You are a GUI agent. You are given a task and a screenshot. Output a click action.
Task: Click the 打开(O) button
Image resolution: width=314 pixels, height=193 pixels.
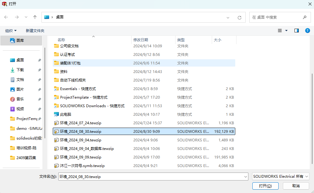[265, 186]
